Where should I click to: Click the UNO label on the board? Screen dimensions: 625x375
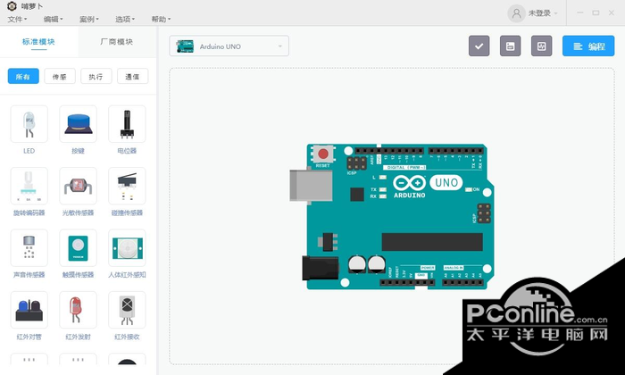[446, 183]
